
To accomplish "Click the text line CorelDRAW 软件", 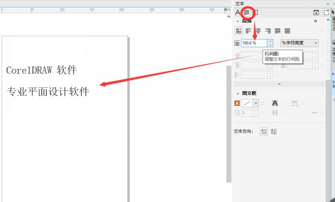I will tap(42, 70).
